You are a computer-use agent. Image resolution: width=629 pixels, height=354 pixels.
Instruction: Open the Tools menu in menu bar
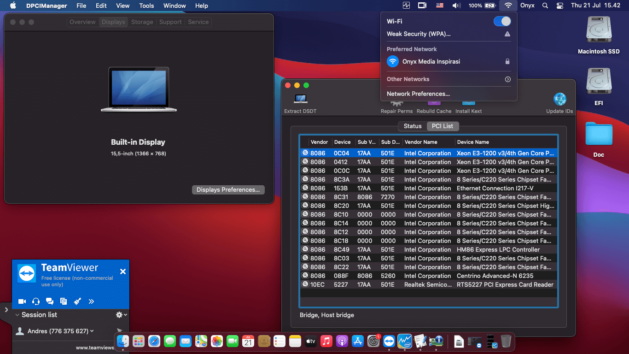146,6
